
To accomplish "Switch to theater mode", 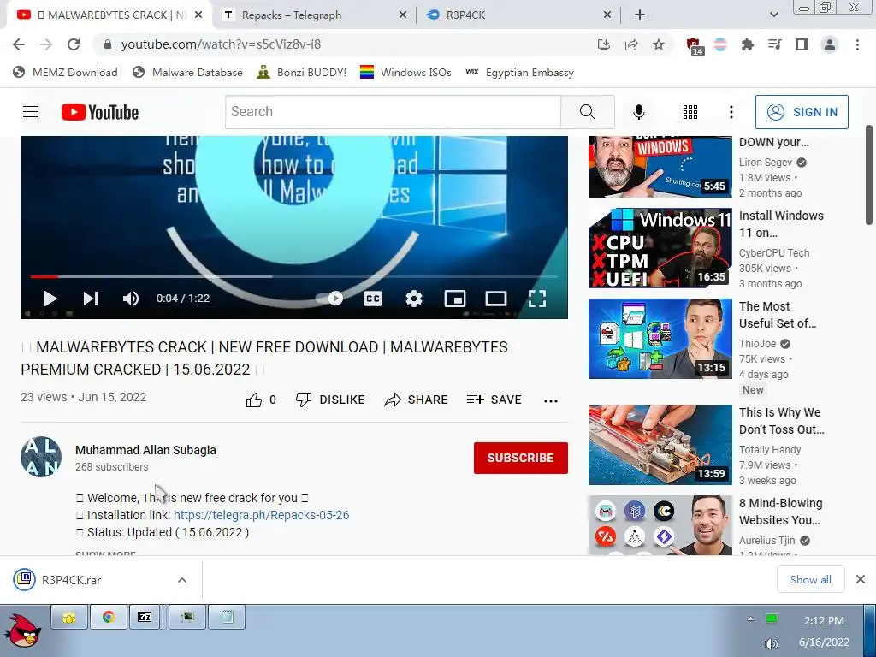I will tap(496, 299).
